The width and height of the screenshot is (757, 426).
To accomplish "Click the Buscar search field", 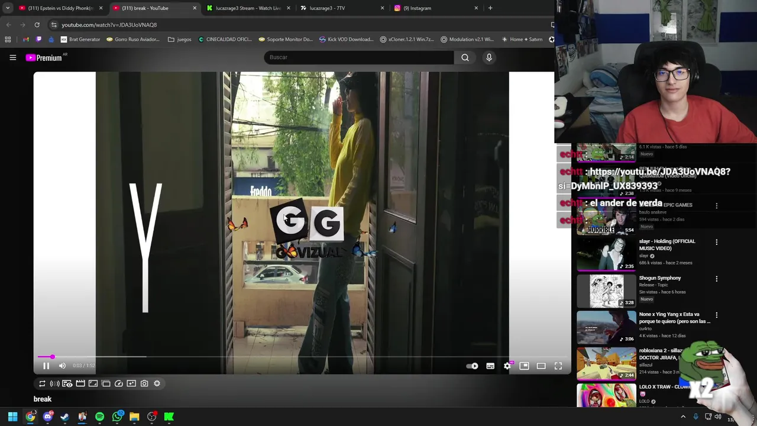I will pyautogui.click(x=359, y=57).
